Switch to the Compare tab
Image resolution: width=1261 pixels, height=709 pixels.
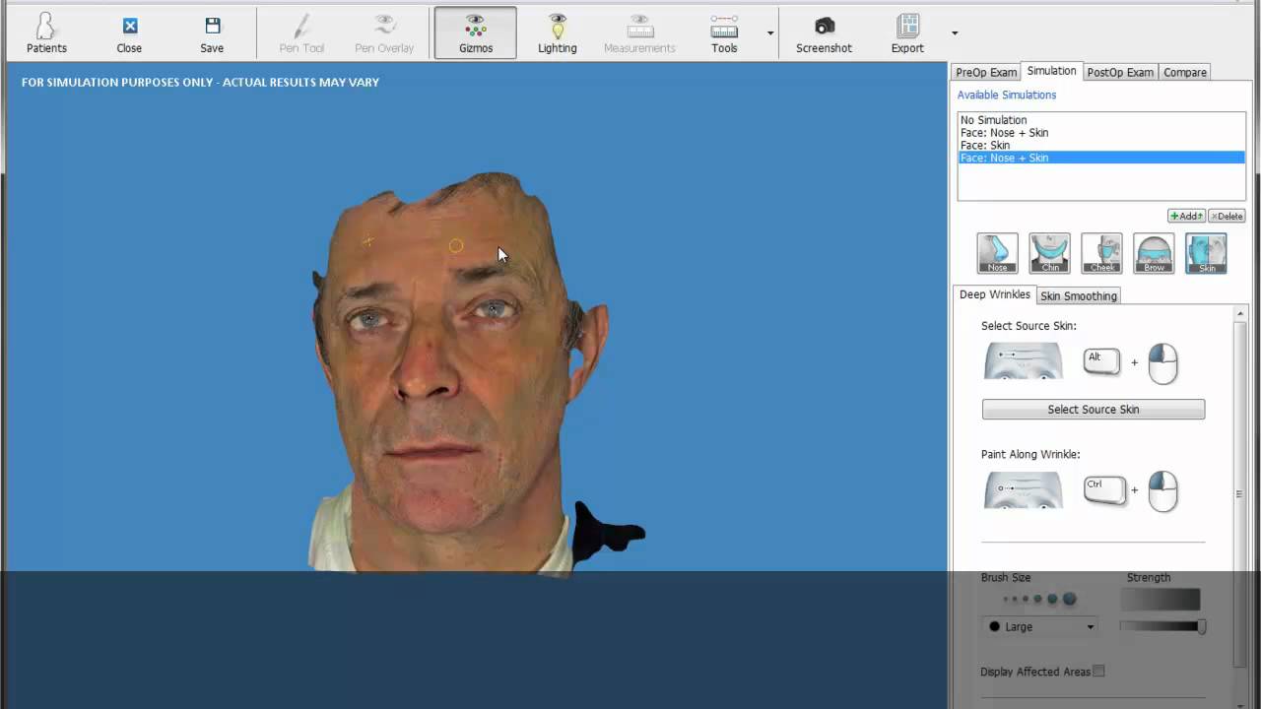tap(1185, 72)
